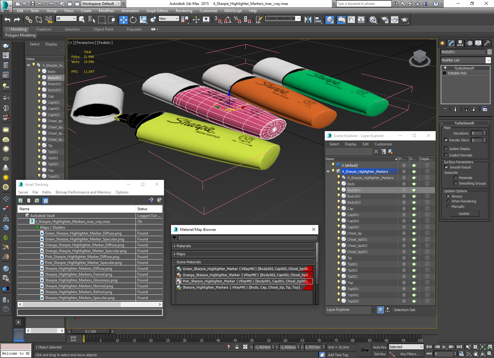Open the Rendering menu
This screenshot has width=494, height=358.
click(184, 11)
